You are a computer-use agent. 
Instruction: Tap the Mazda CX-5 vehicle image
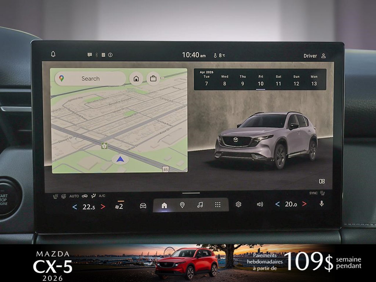[266, 140]
